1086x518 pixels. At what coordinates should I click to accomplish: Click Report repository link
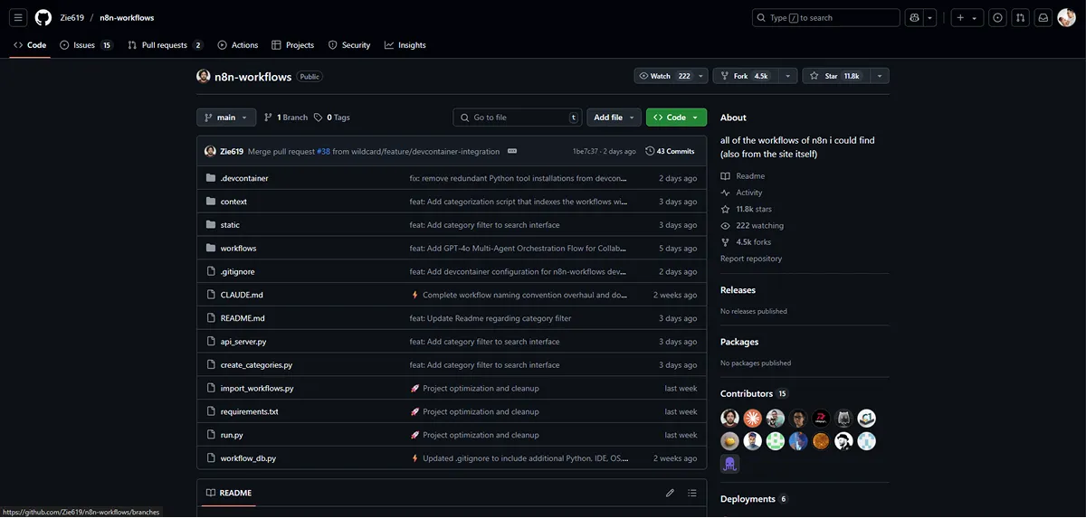point(751,259)
